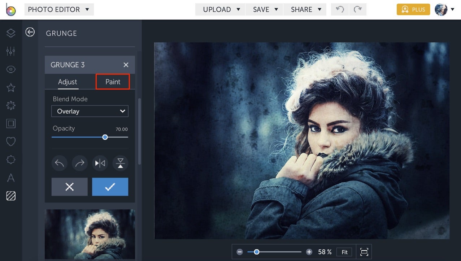
Task: Select the Text tool A icon
Action: (10, 177)
